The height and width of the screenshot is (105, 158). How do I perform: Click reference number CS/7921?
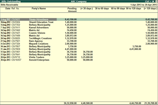[x=16, y=41]
